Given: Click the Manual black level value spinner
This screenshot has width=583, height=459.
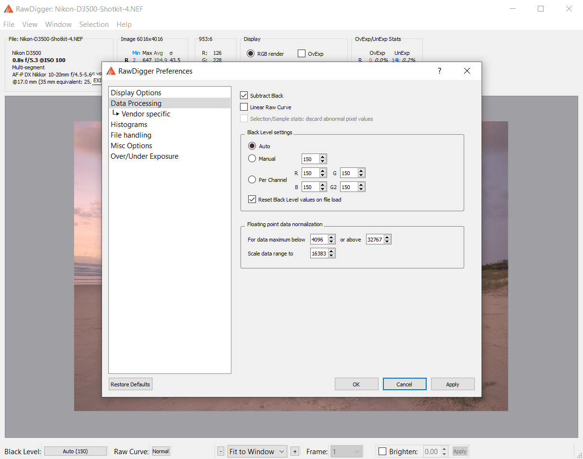Looking at the screenshot, I should point(314,159).
